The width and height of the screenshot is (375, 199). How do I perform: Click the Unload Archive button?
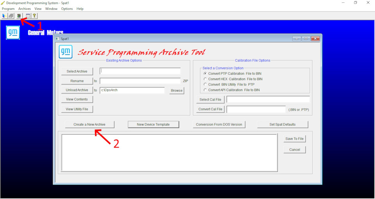click(77, 90)
